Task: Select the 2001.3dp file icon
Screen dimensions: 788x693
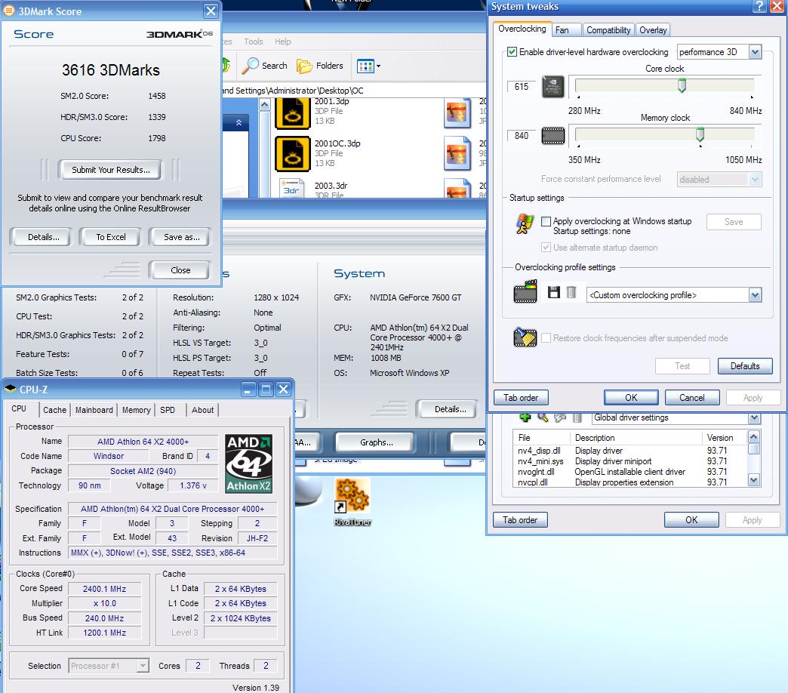Action: (293, 113)
